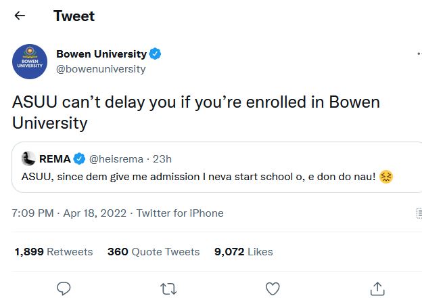Image resolution: width=422 pixels, height=298 pixels.
Task: Click the Tweet page header title
Action: click(x=74, y=16)
